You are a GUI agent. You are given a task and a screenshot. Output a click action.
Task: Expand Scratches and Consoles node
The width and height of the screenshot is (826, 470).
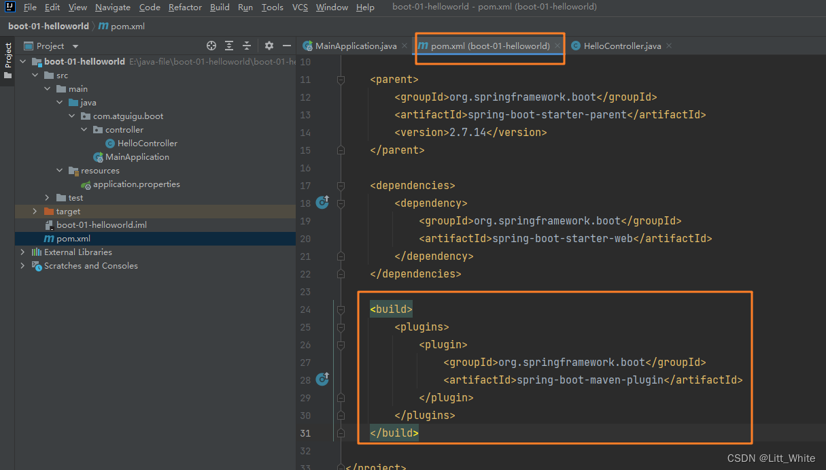tap(23, 266)
